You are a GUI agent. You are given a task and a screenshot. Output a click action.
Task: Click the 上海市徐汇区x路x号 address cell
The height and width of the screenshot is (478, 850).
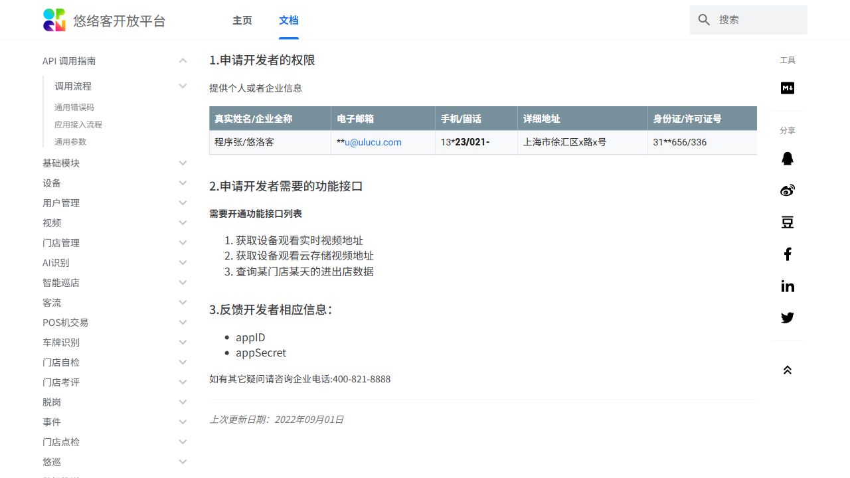click(582, 143)
